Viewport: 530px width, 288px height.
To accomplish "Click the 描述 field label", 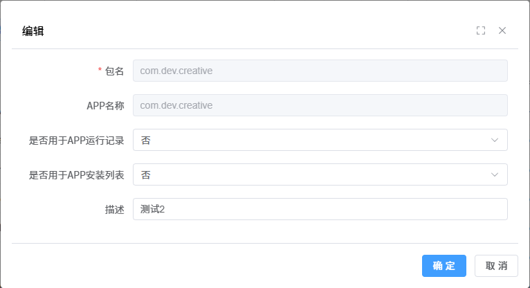I will (114, 209).
